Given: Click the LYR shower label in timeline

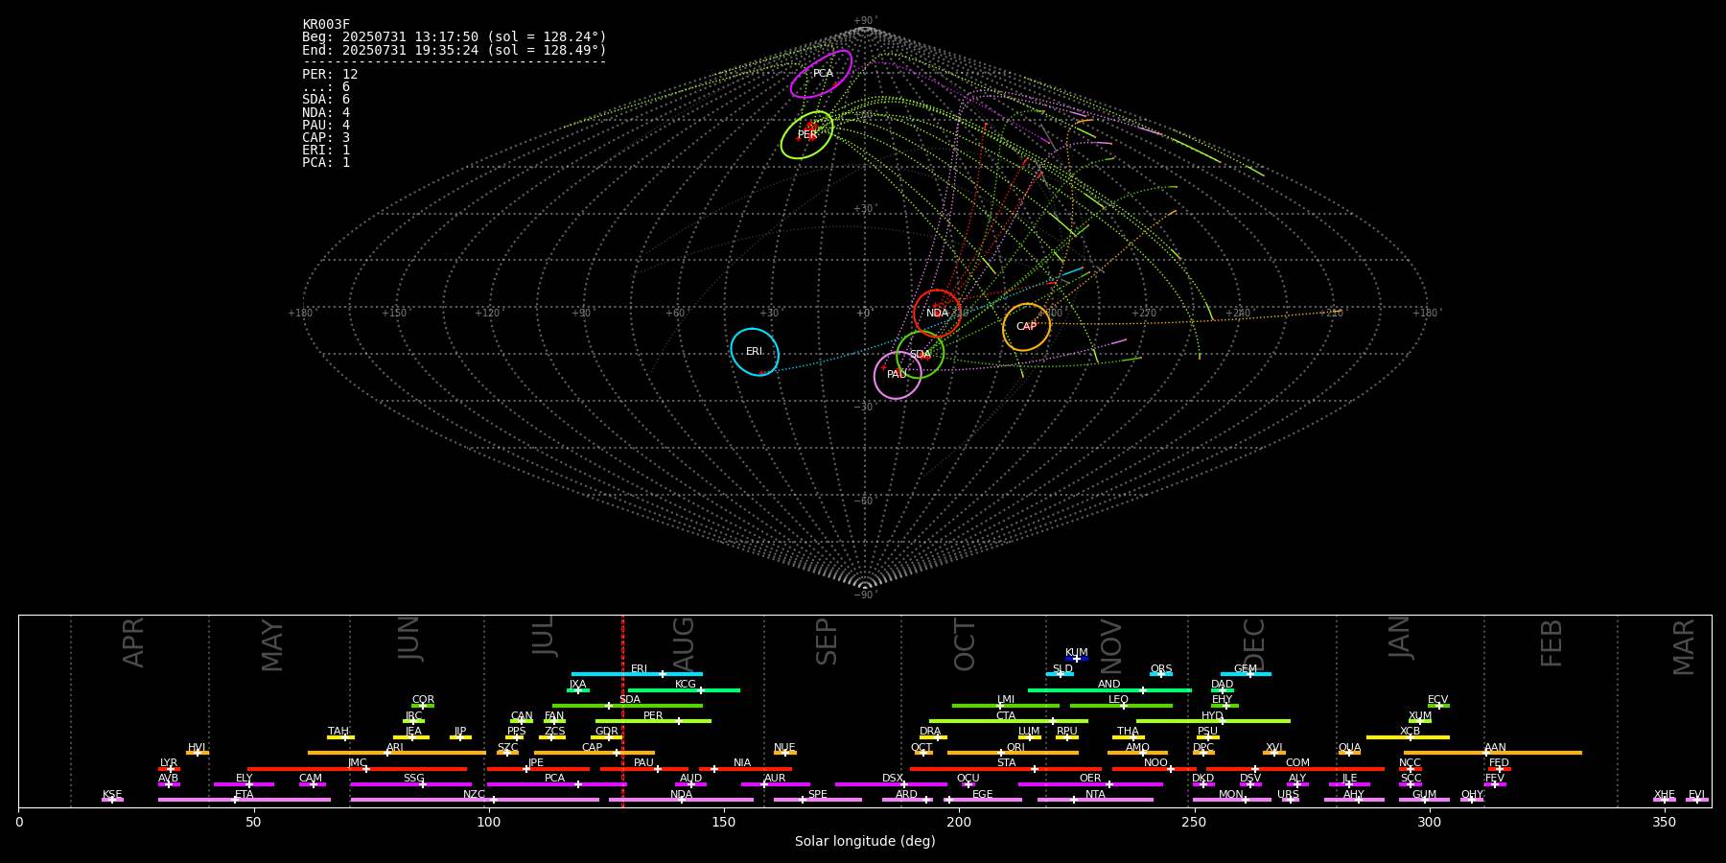Looking at the screenshot, I should pos(169,763).
